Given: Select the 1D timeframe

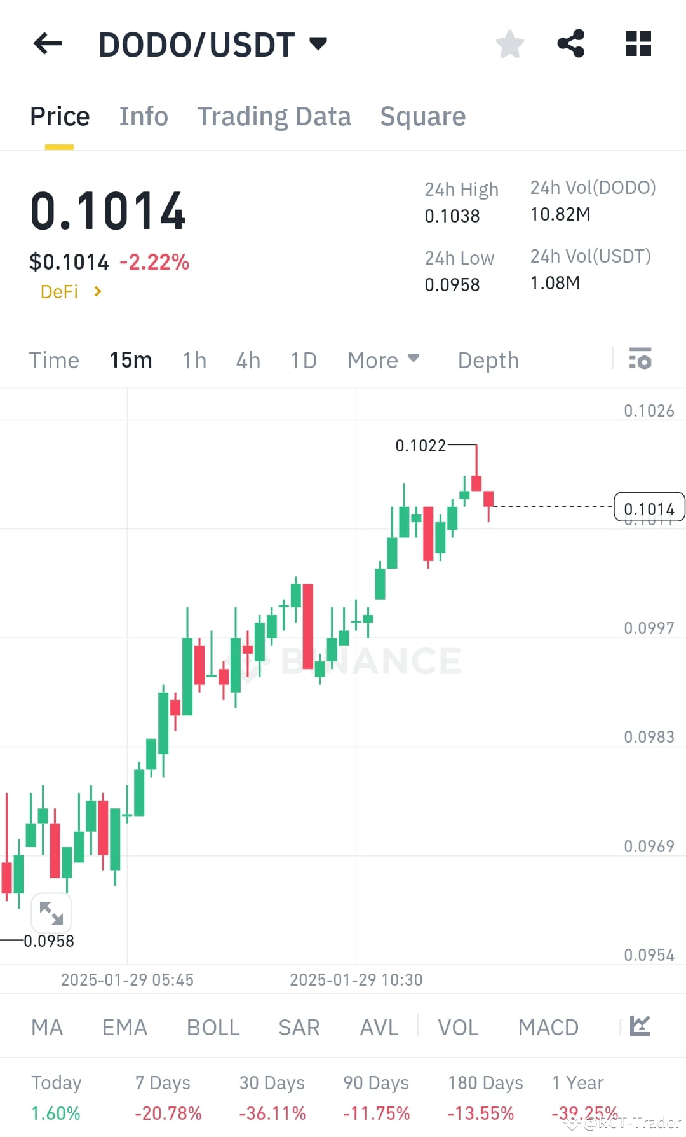Looking at the screenshot, I should (x=302, y=360).
